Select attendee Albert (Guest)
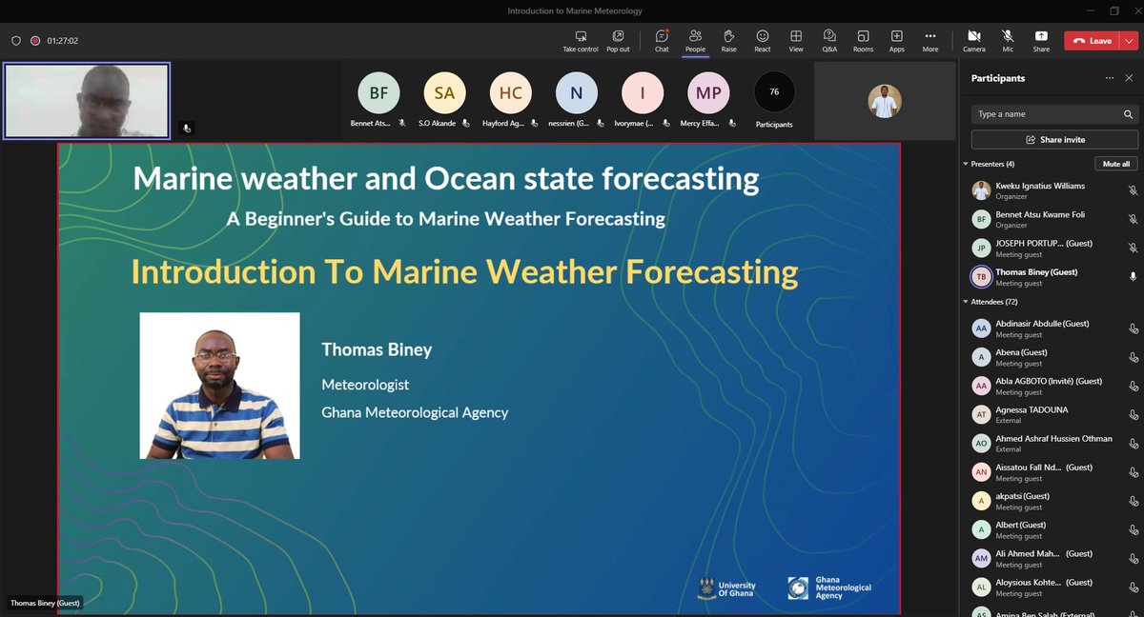Screen dimensions: 1144x617 click(1054, 529)
